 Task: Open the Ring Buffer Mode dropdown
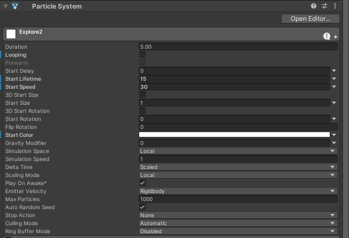click(x=238, y=231)
